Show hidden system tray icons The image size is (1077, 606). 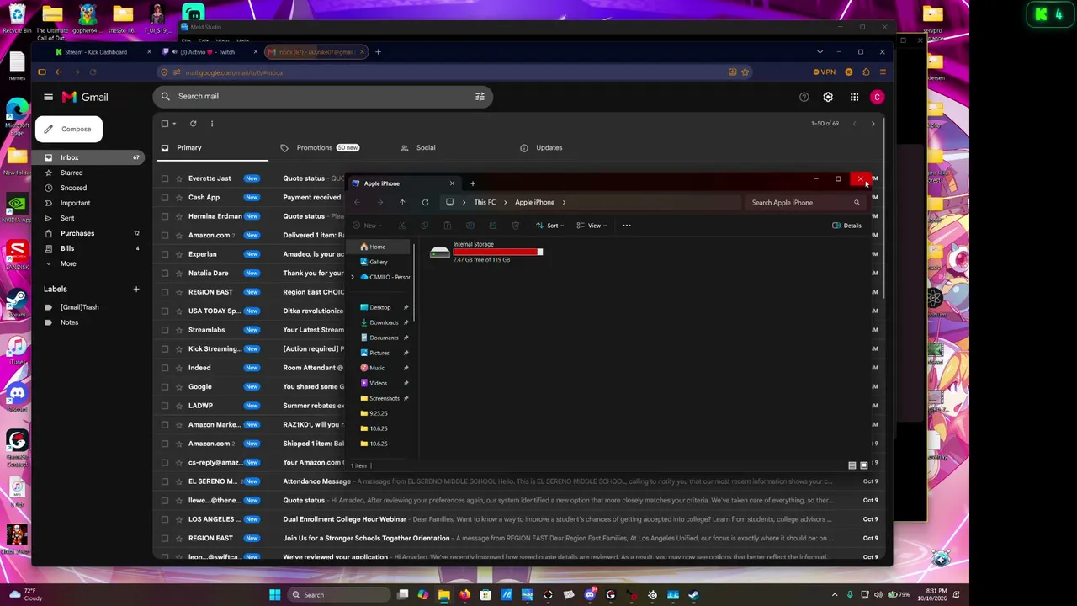835,595
